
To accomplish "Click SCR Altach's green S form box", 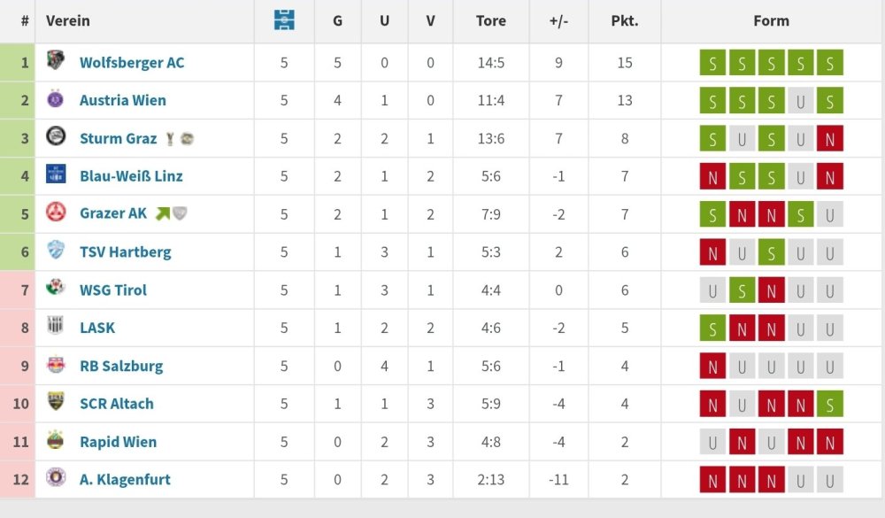I will pos(830,404).
